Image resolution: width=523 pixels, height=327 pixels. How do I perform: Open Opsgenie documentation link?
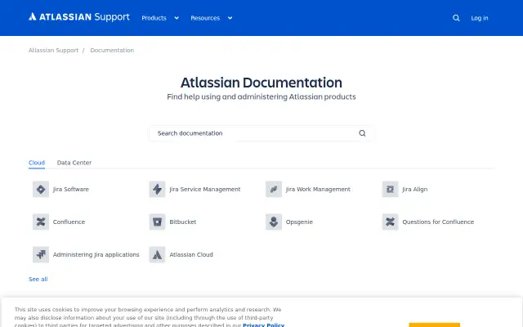(299, 222)
